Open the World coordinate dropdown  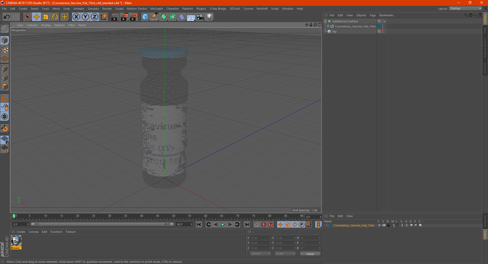pyautogui.click(x=261, y=254)
